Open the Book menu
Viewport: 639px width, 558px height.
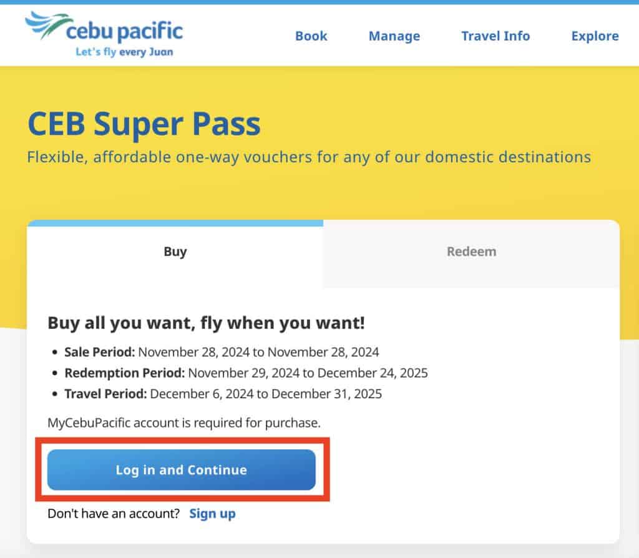(x=311, y=36)
